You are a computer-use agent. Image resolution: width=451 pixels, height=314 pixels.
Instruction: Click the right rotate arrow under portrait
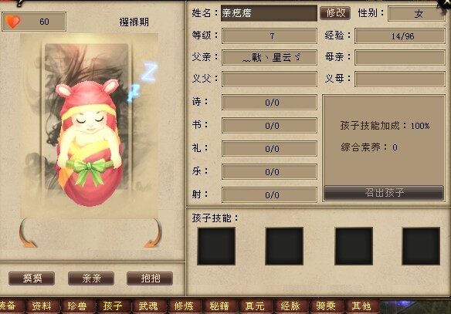coord(154,234)
